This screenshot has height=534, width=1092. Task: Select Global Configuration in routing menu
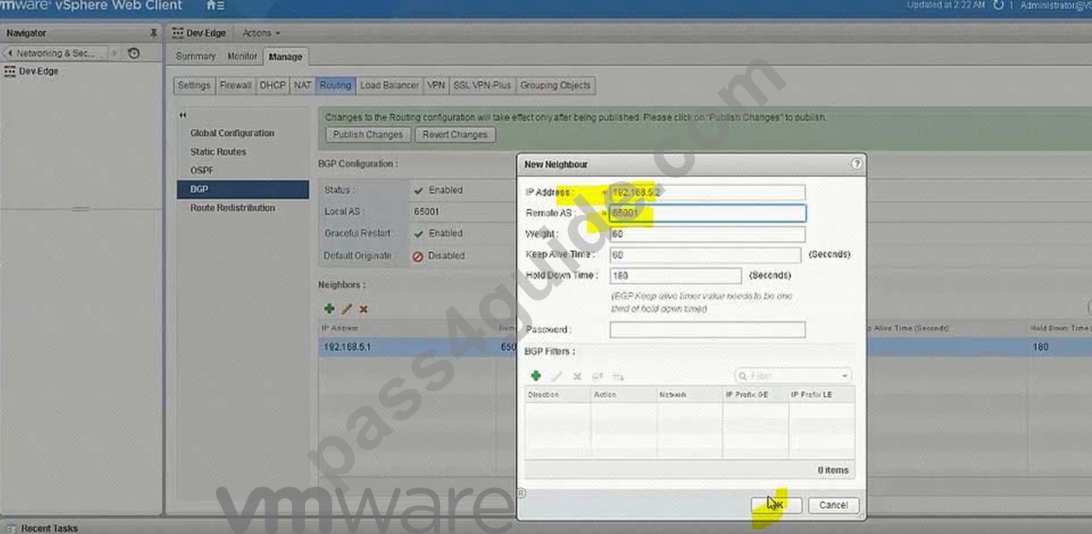232,133
